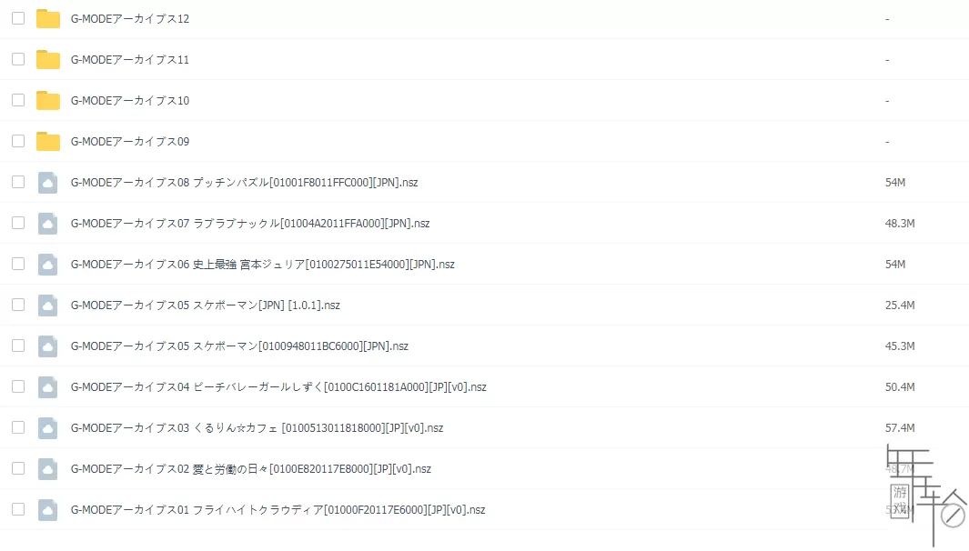Image resolution: width=969 pixels, height=551 pixels.
Task: Click the file icon for アーカイブス01 フライハイトクラウディア
Action: [x=48, y=510]
